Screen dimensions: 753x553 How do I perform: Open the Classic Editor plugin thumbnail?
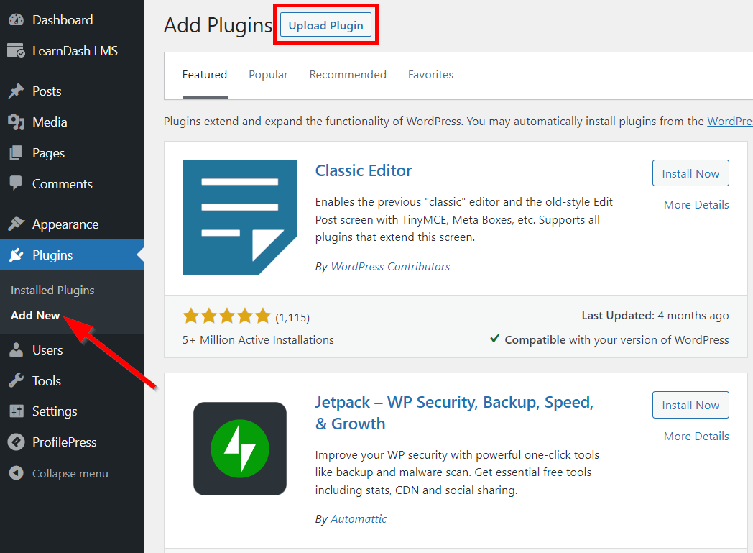pos(240,217)
